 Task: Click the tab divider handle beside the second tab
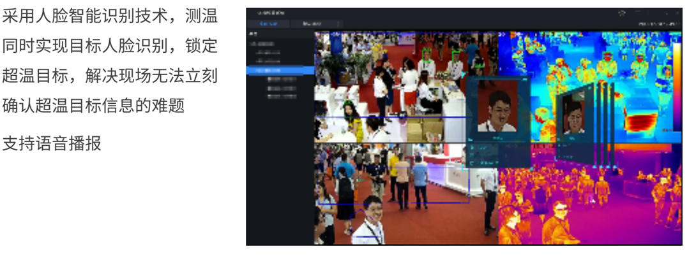(x=339, y=24)
